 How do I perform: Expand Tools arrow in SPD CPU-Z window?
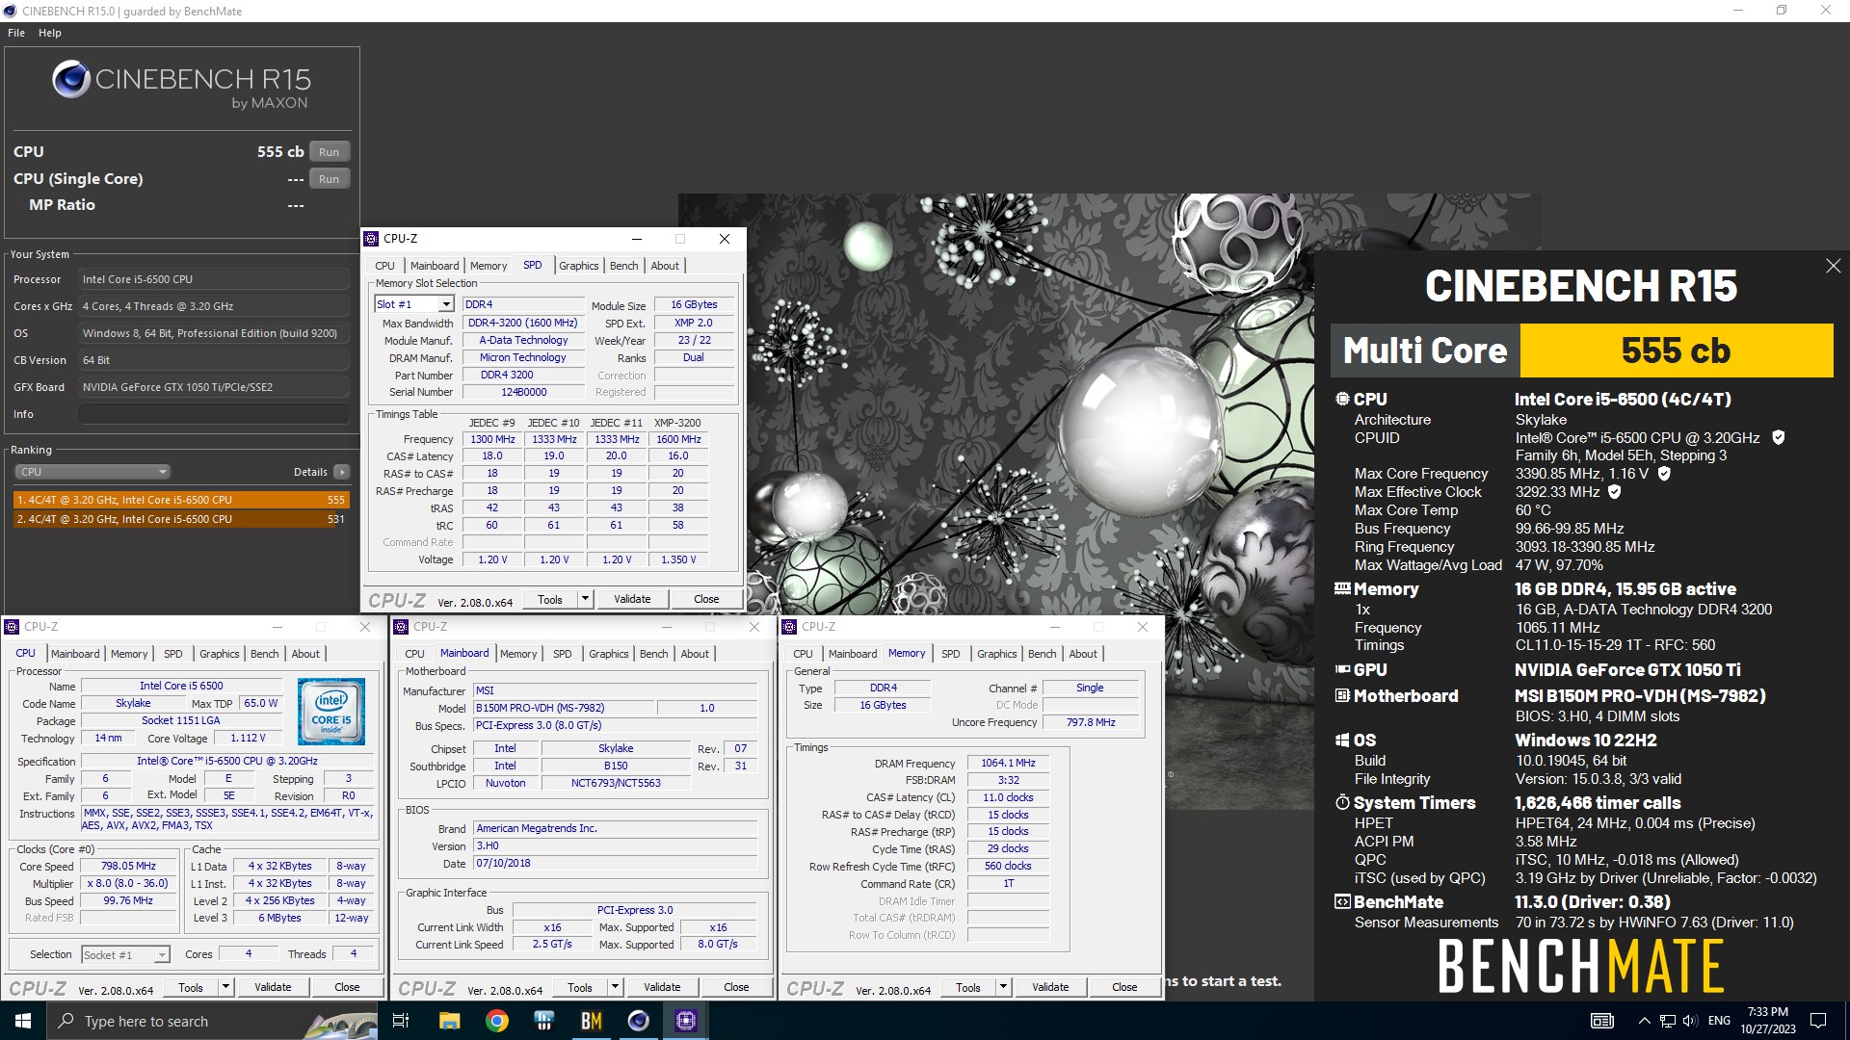tap(585, 599)
